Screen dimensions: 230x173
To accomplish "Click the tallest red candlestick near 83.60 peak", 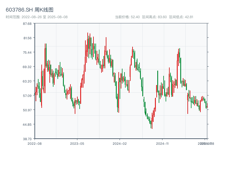I will point(88,44).
